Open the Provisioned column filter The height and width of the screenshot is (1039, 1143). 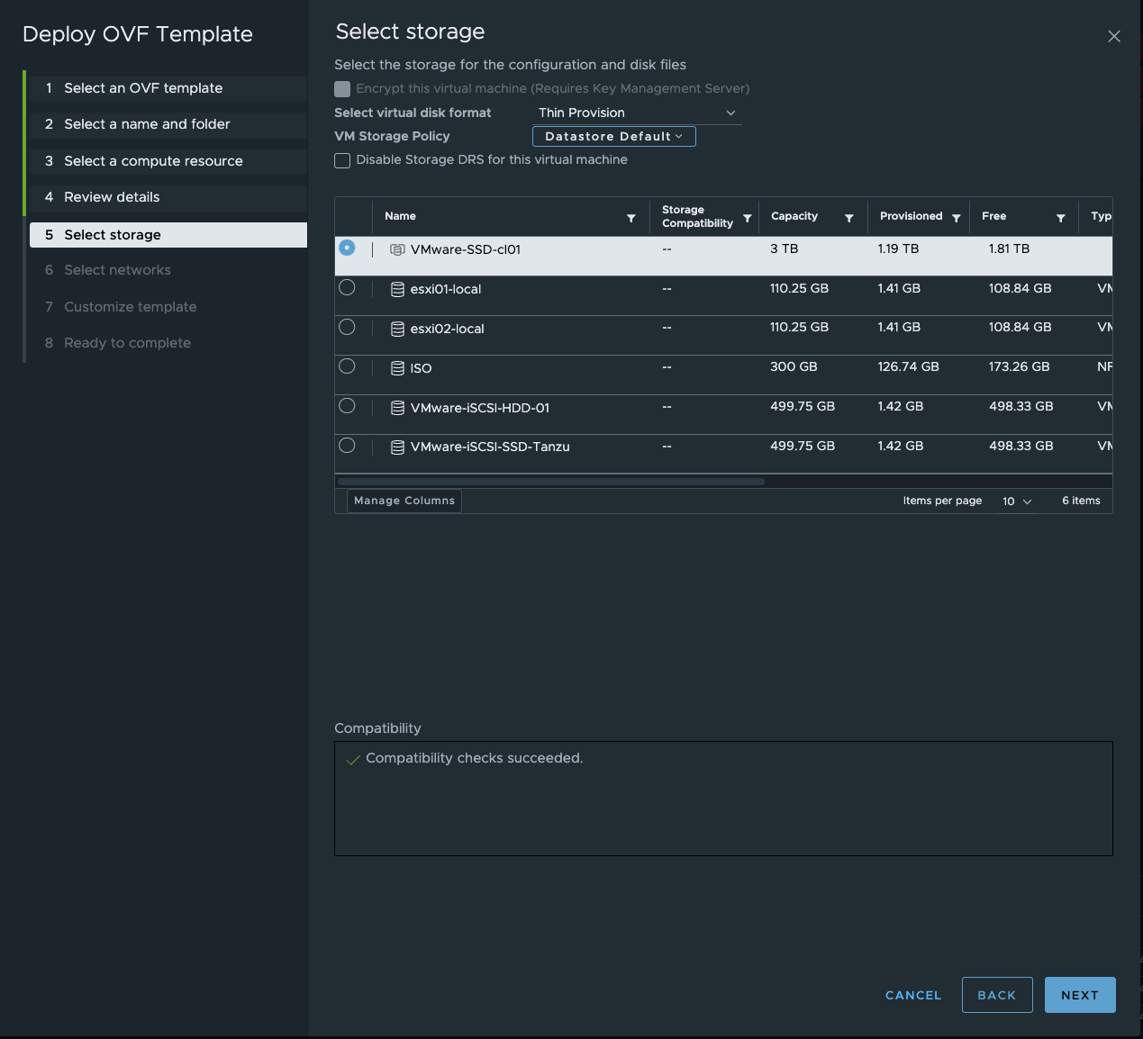[958, 217]
